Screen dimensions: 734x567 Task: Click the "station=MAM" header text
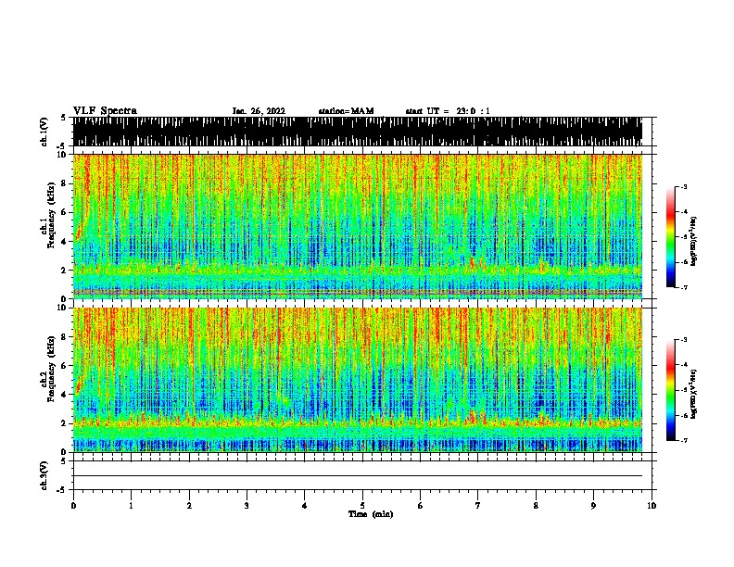click(x=346, y=111)
